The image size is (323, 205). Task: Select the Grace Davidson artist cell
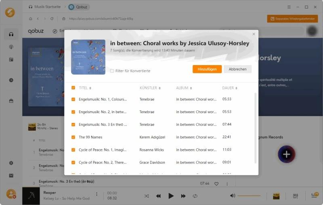point(152,163)
